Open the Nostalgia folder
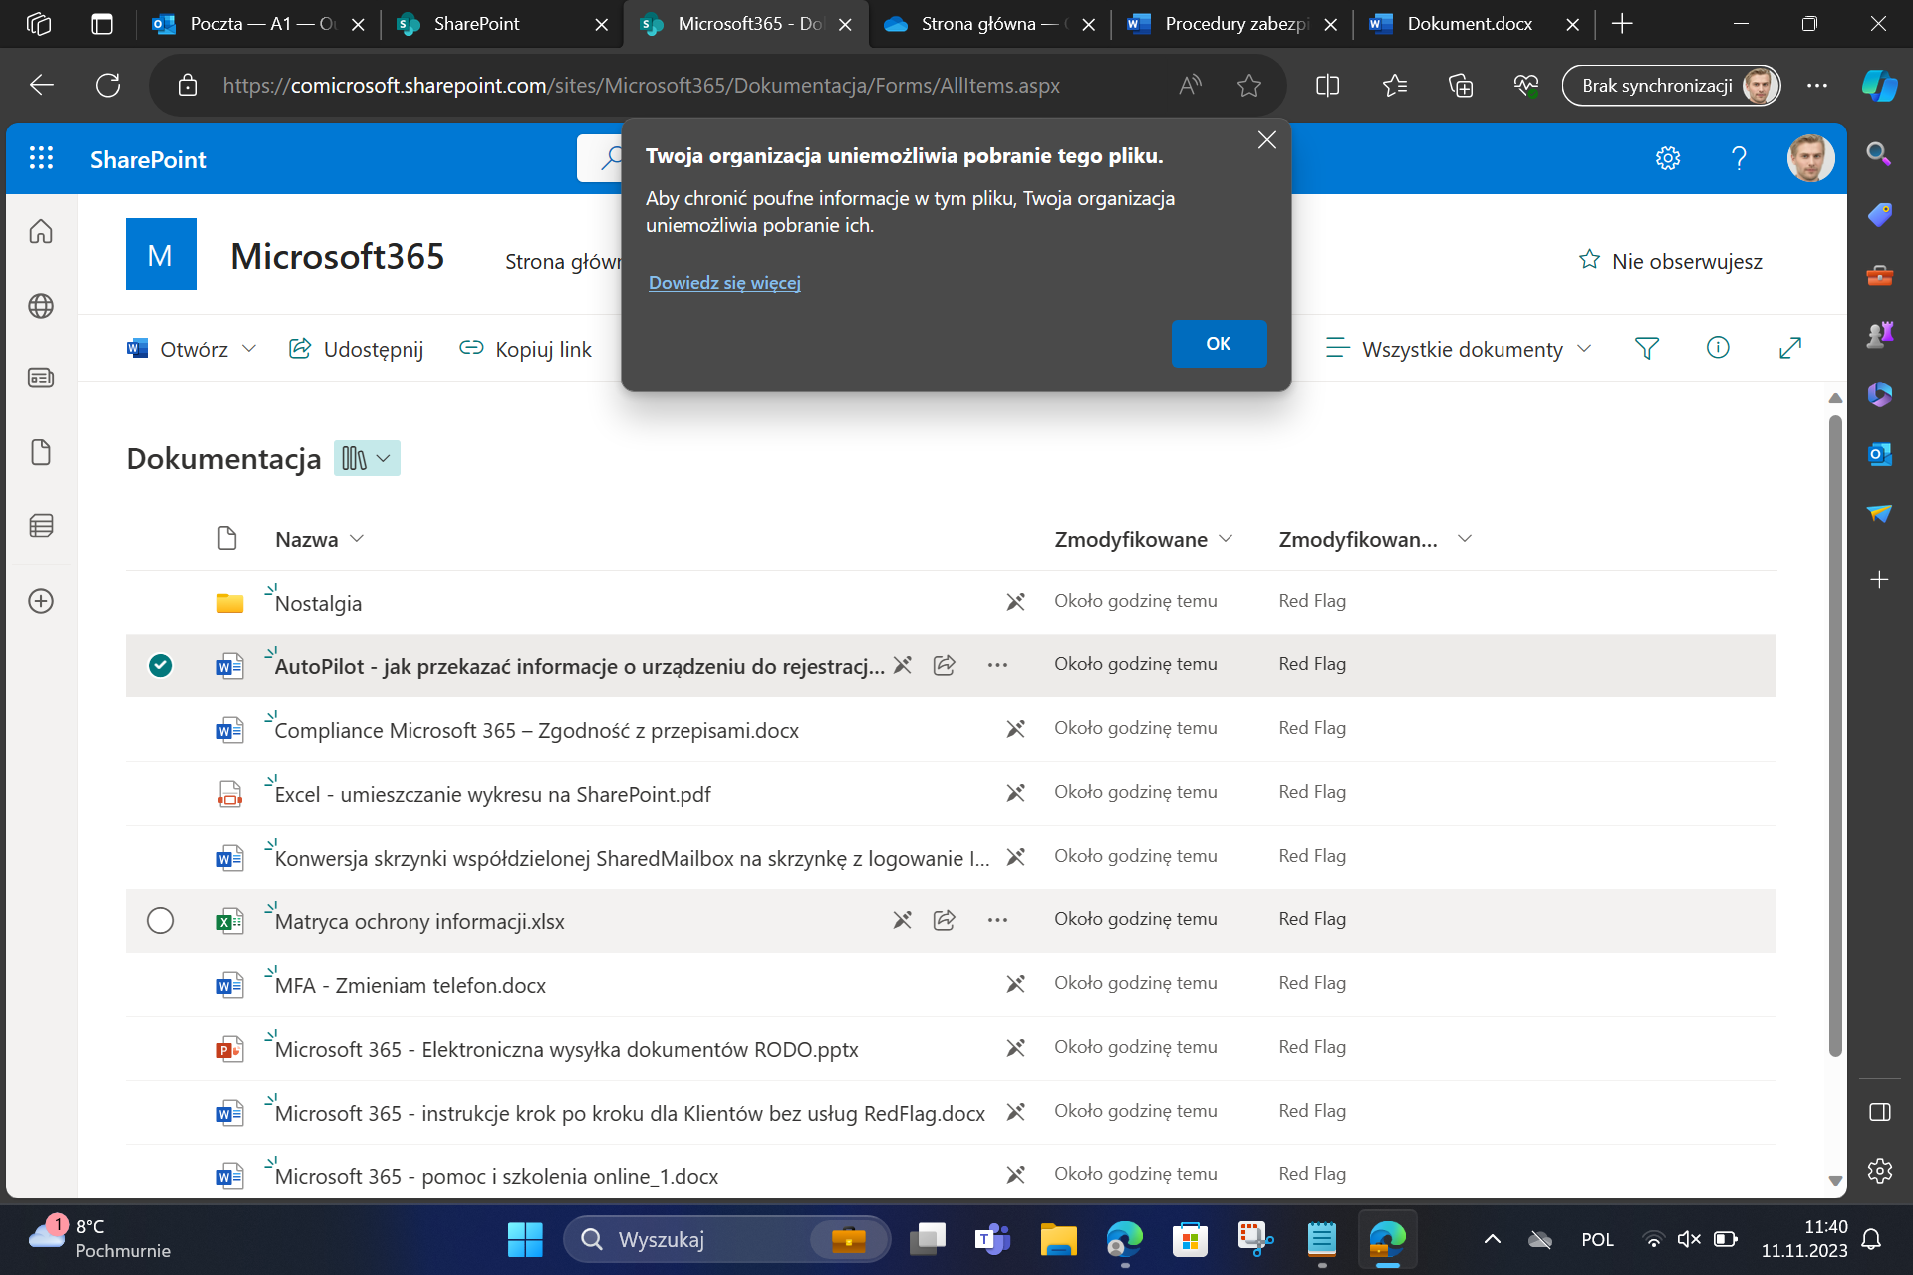 (318, 603)
